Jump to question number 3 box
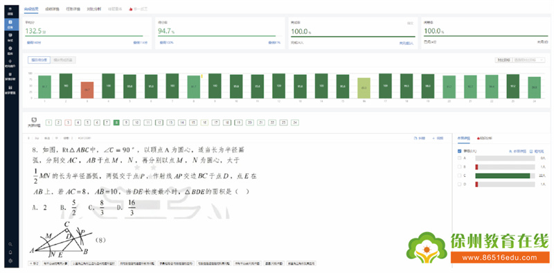This screenshot has width=554, height=273. (x=69, y=123)
